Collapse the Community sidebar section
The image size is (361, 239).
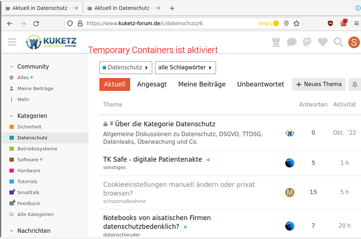[12, 67]
